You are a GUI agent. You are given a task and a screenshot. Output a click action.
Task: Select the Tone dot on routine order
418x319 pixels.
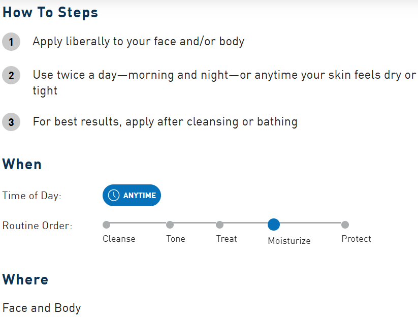(170, 225)
